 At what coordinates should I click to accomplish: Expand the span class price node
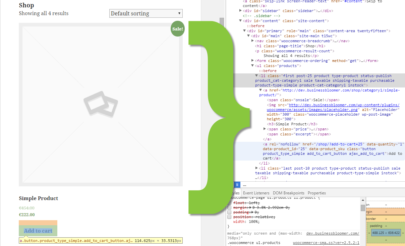click(x=265, y=129)
